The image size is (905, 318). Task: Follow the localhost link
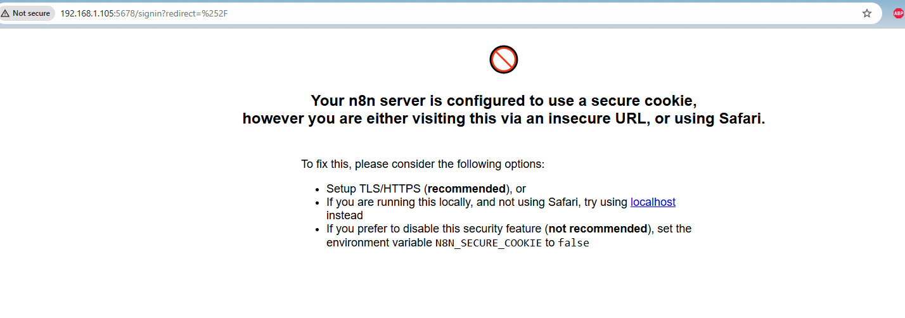tap(653, 202)
